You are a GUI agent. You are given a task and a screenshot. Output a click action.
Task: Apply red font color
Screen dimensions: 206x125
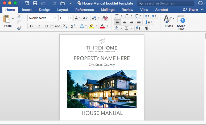102,26
